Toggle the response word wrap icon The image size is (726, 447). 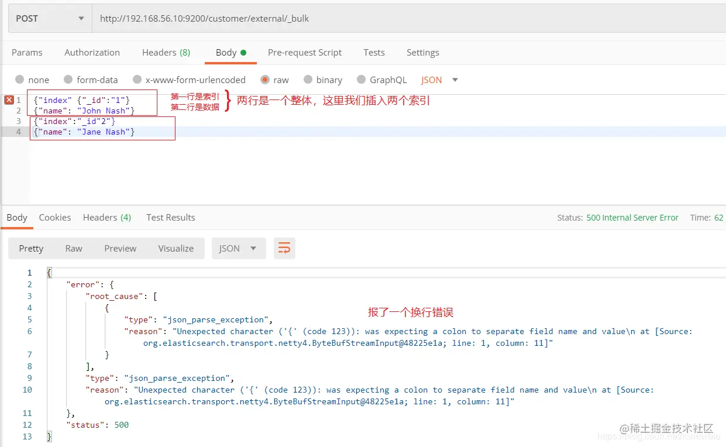[x=284, y=249]
